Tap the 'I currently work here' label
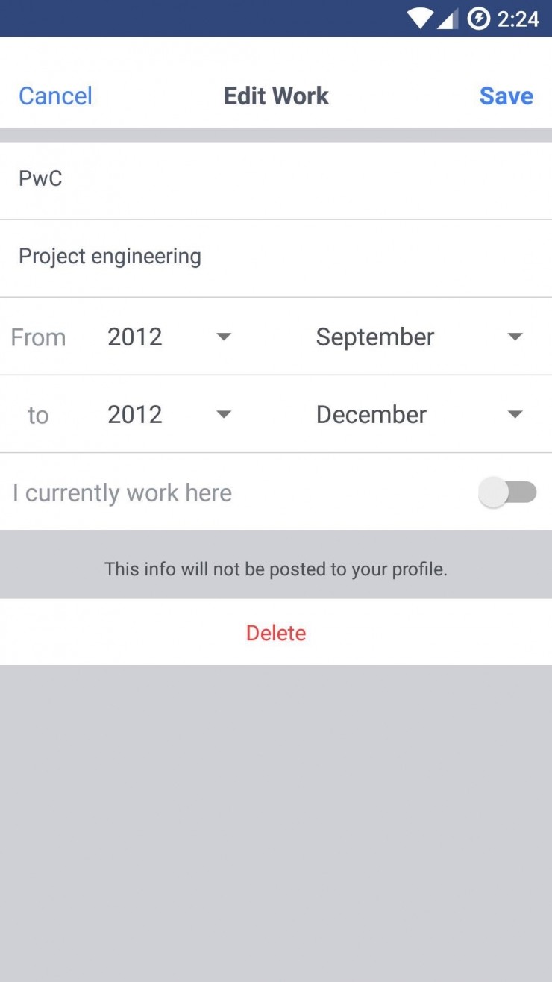Image resolution: width=552 pixels, height=982 pixels. [122, 492]
